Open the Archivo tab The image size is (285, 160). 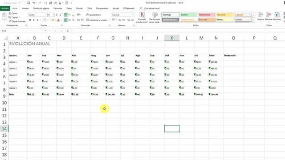[x=5, y=8]
